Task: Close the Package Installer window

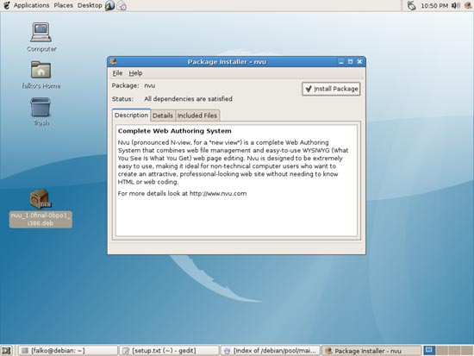Action: (x=359, y=62)
